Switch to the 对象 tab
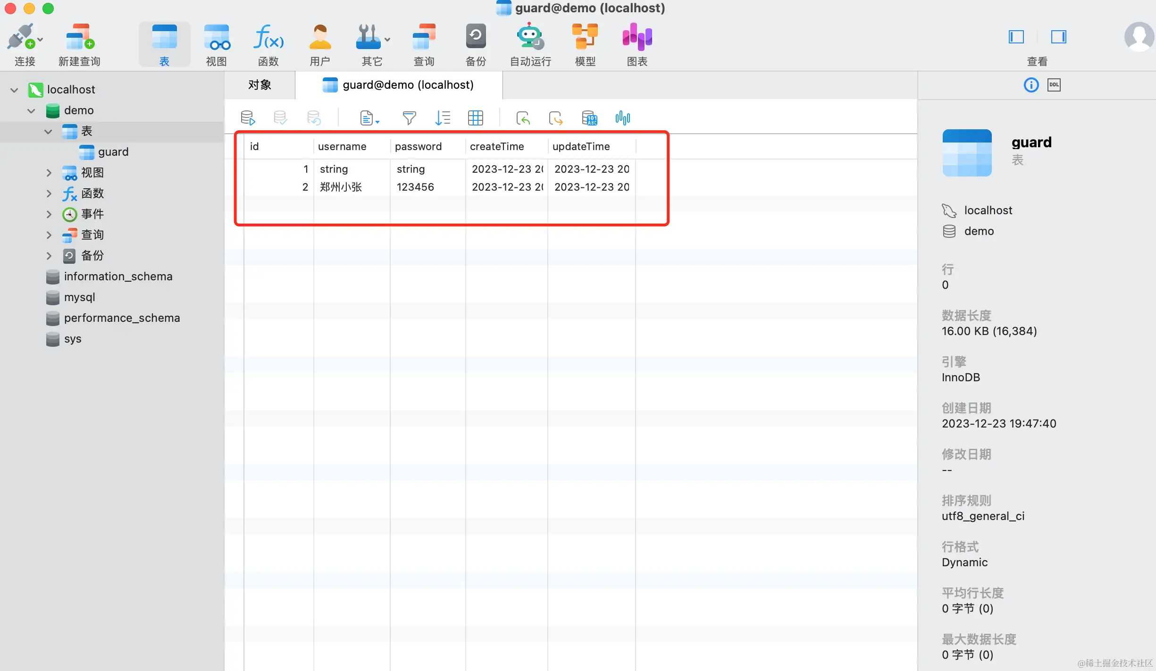Image resolution: width=1156 pixels, height=671 pixels. coord(260,85)
